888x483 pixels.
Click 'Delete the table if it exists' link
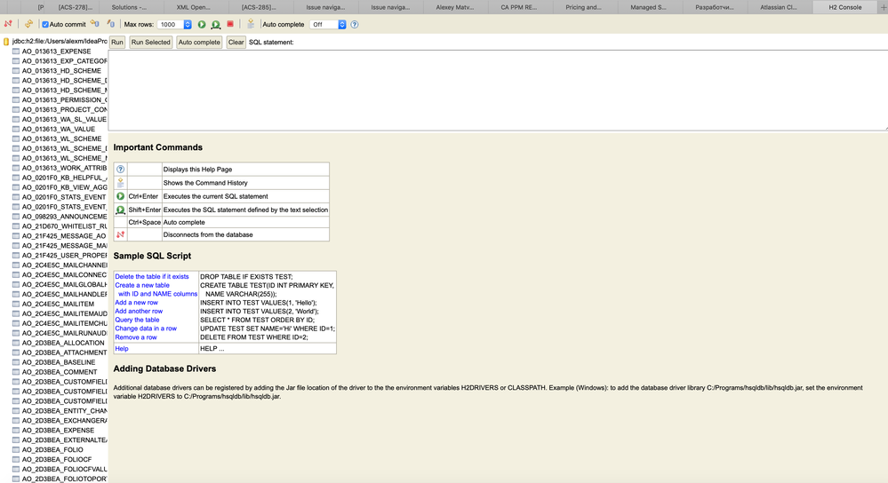point(152,276)
